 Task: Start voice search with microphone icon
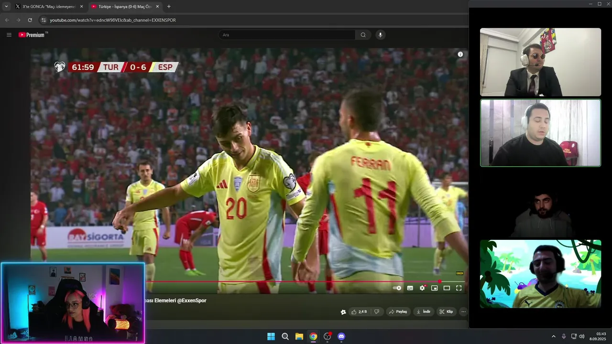pyautogui.click(x=381, y=35)
